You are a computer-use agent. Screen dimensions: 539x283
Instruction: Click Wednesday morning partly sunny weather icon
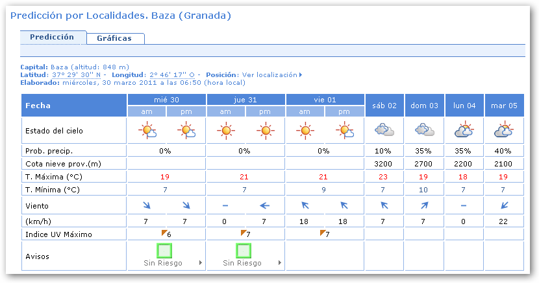coord(147,131)
